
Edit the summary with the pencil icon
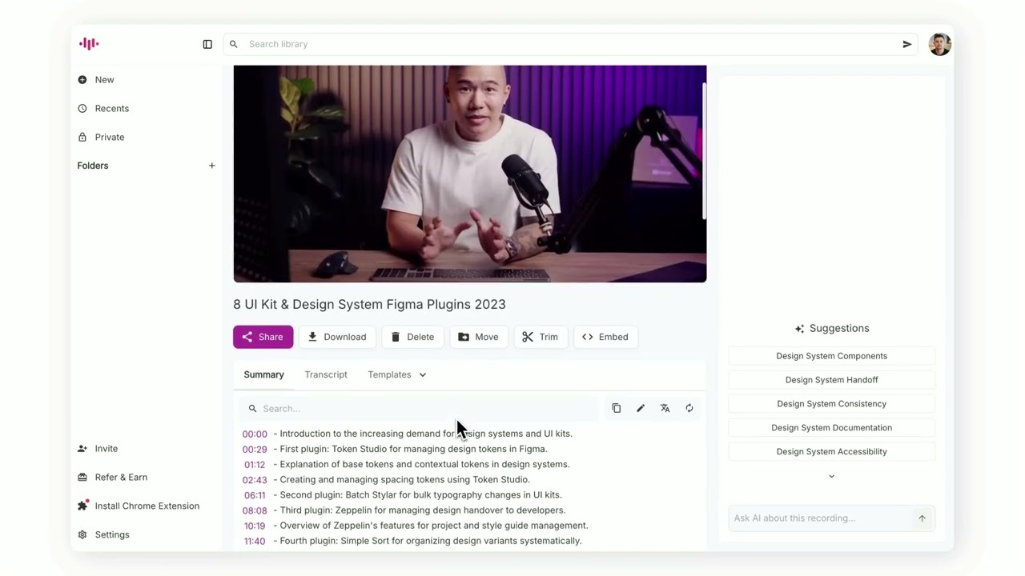[x=640, y=408]
